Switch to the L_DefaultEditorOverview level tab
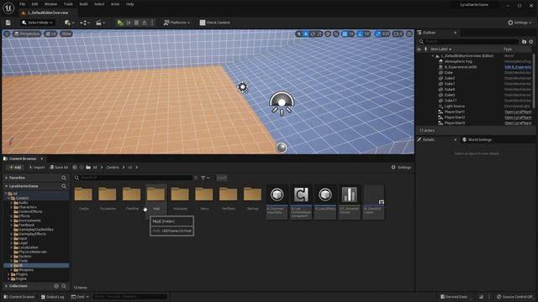538x302 pixels. [x=48, y=13]
